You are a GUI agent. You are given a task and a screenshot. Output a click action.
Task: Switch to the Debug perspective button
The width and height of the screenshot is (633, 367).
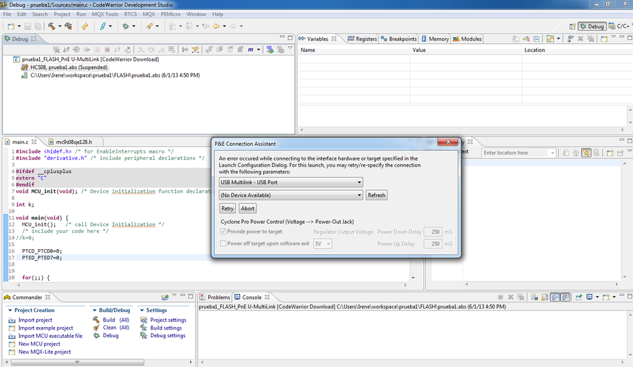[x=592, y=26]
